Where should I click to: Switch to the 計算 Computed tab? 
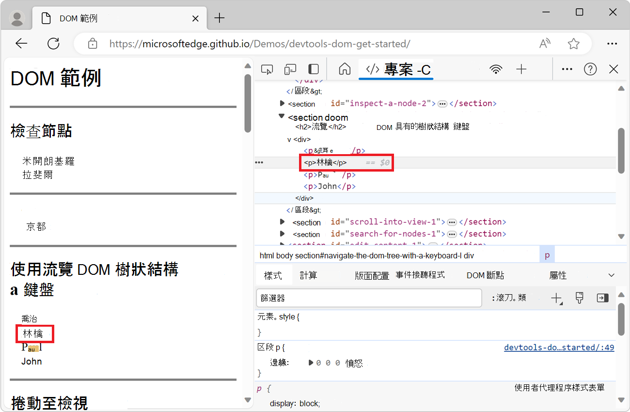click(308, 275)
